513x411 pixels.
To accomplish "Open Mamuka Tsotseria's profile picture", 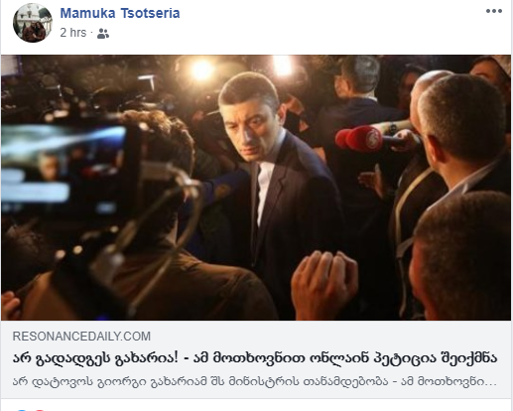I will point(33,23).
